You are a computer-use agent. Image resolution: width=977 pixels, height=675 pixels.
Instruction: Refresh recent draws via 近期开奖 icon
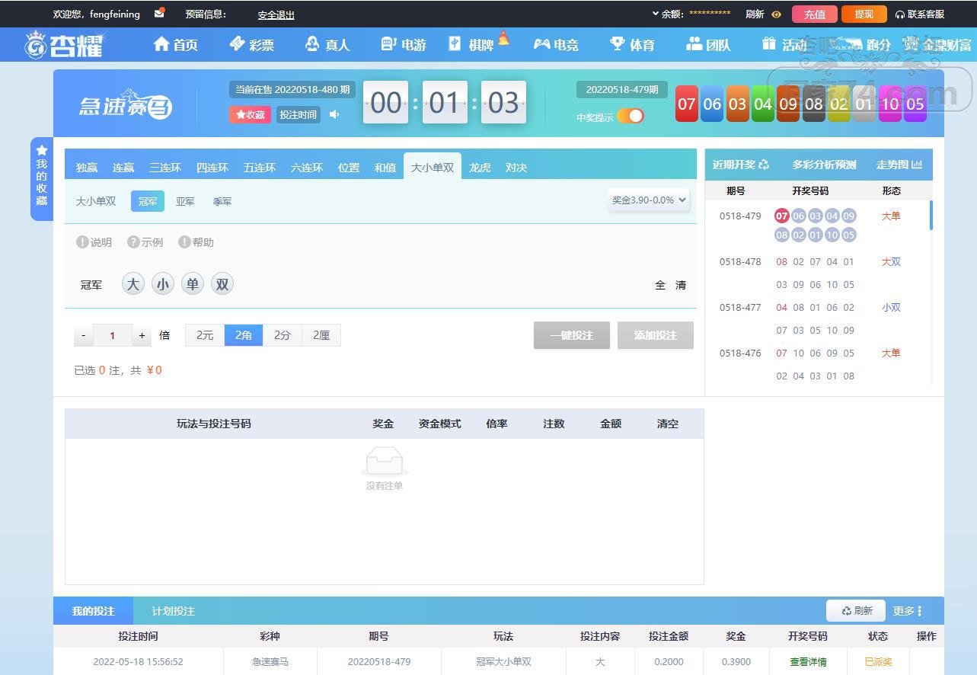[764, 165]
